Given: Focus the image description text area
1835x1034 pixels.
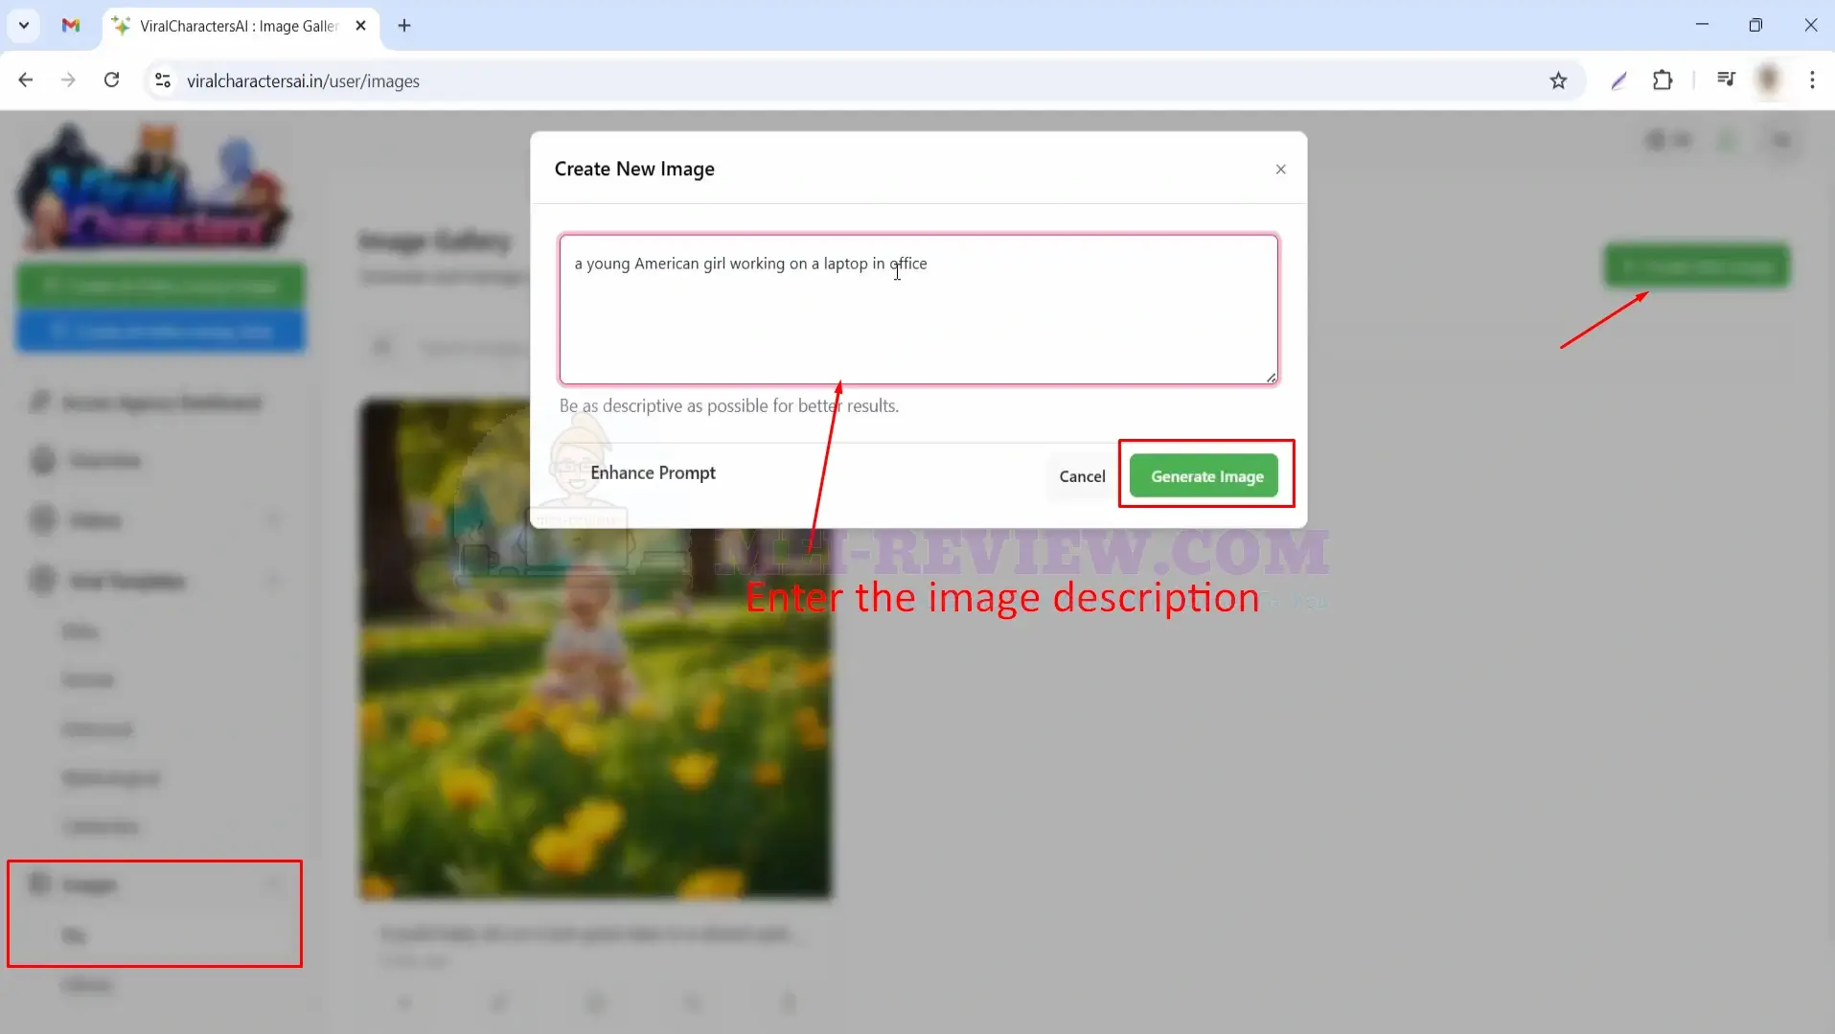Looking at the screenshot, I should point(918,310).
